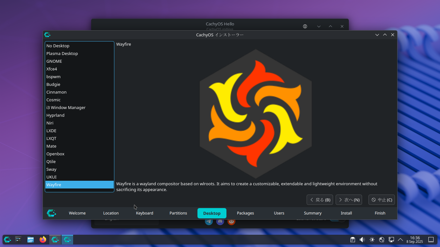Choose Hyprland from the desktop list

80,115
